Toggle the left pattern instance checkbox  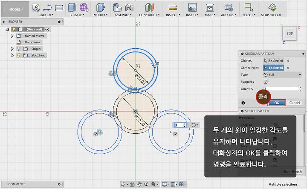click(96, 134)
